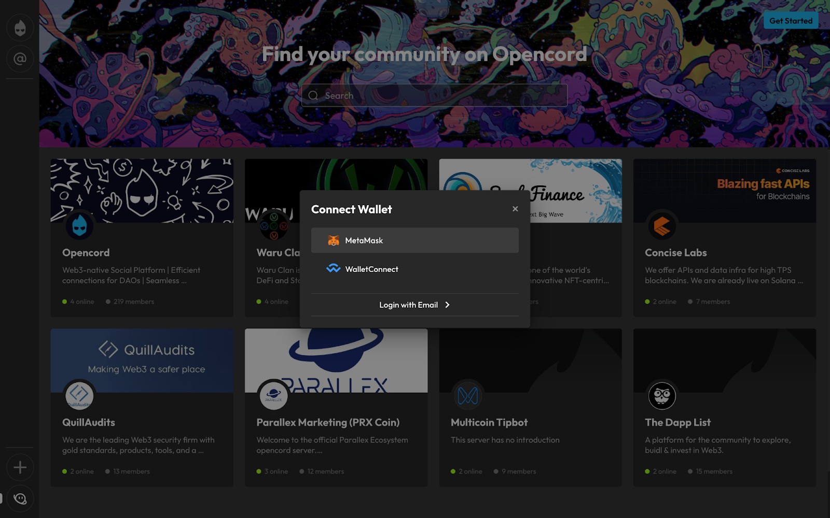The height and width of the screenshot is (518, 830).
Task: Open the Opencord home icon in sidebar
Action: tap(20, 27)
